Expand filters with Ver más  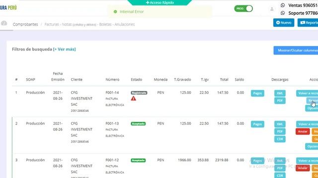pos(64,49)
